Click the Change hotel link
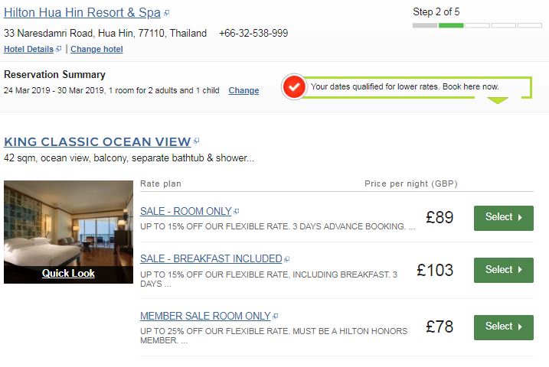 tap(96, 50)
